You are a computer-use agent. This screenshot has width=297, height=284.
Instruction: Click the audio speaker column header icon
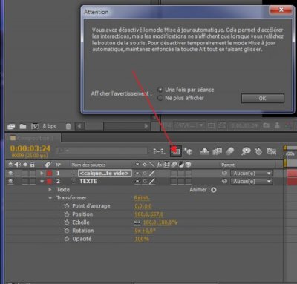tap(18, 165)
